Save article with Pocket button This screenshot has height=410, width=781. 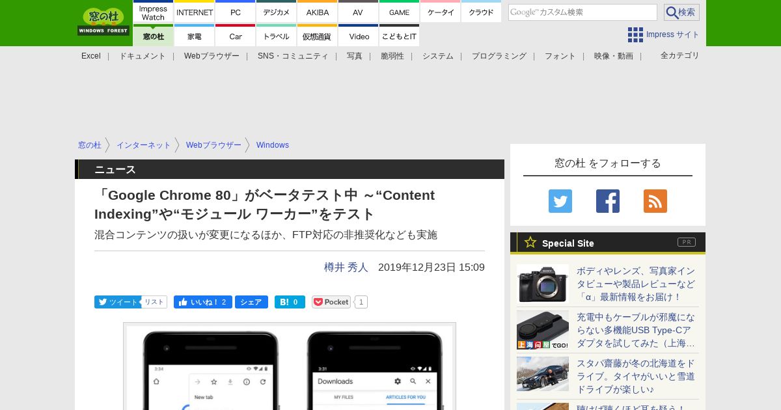click(331, 302)
